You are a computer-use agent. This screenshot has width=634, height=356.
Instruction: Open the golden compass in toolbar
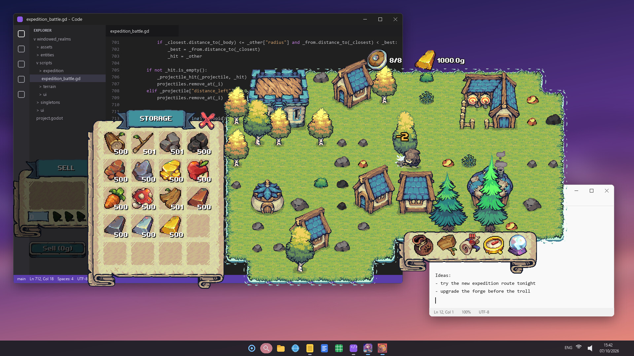[494, 245]
